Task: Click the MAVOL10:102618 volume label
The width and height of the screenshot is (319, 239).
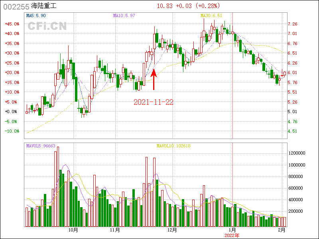Action: [173, 146]
